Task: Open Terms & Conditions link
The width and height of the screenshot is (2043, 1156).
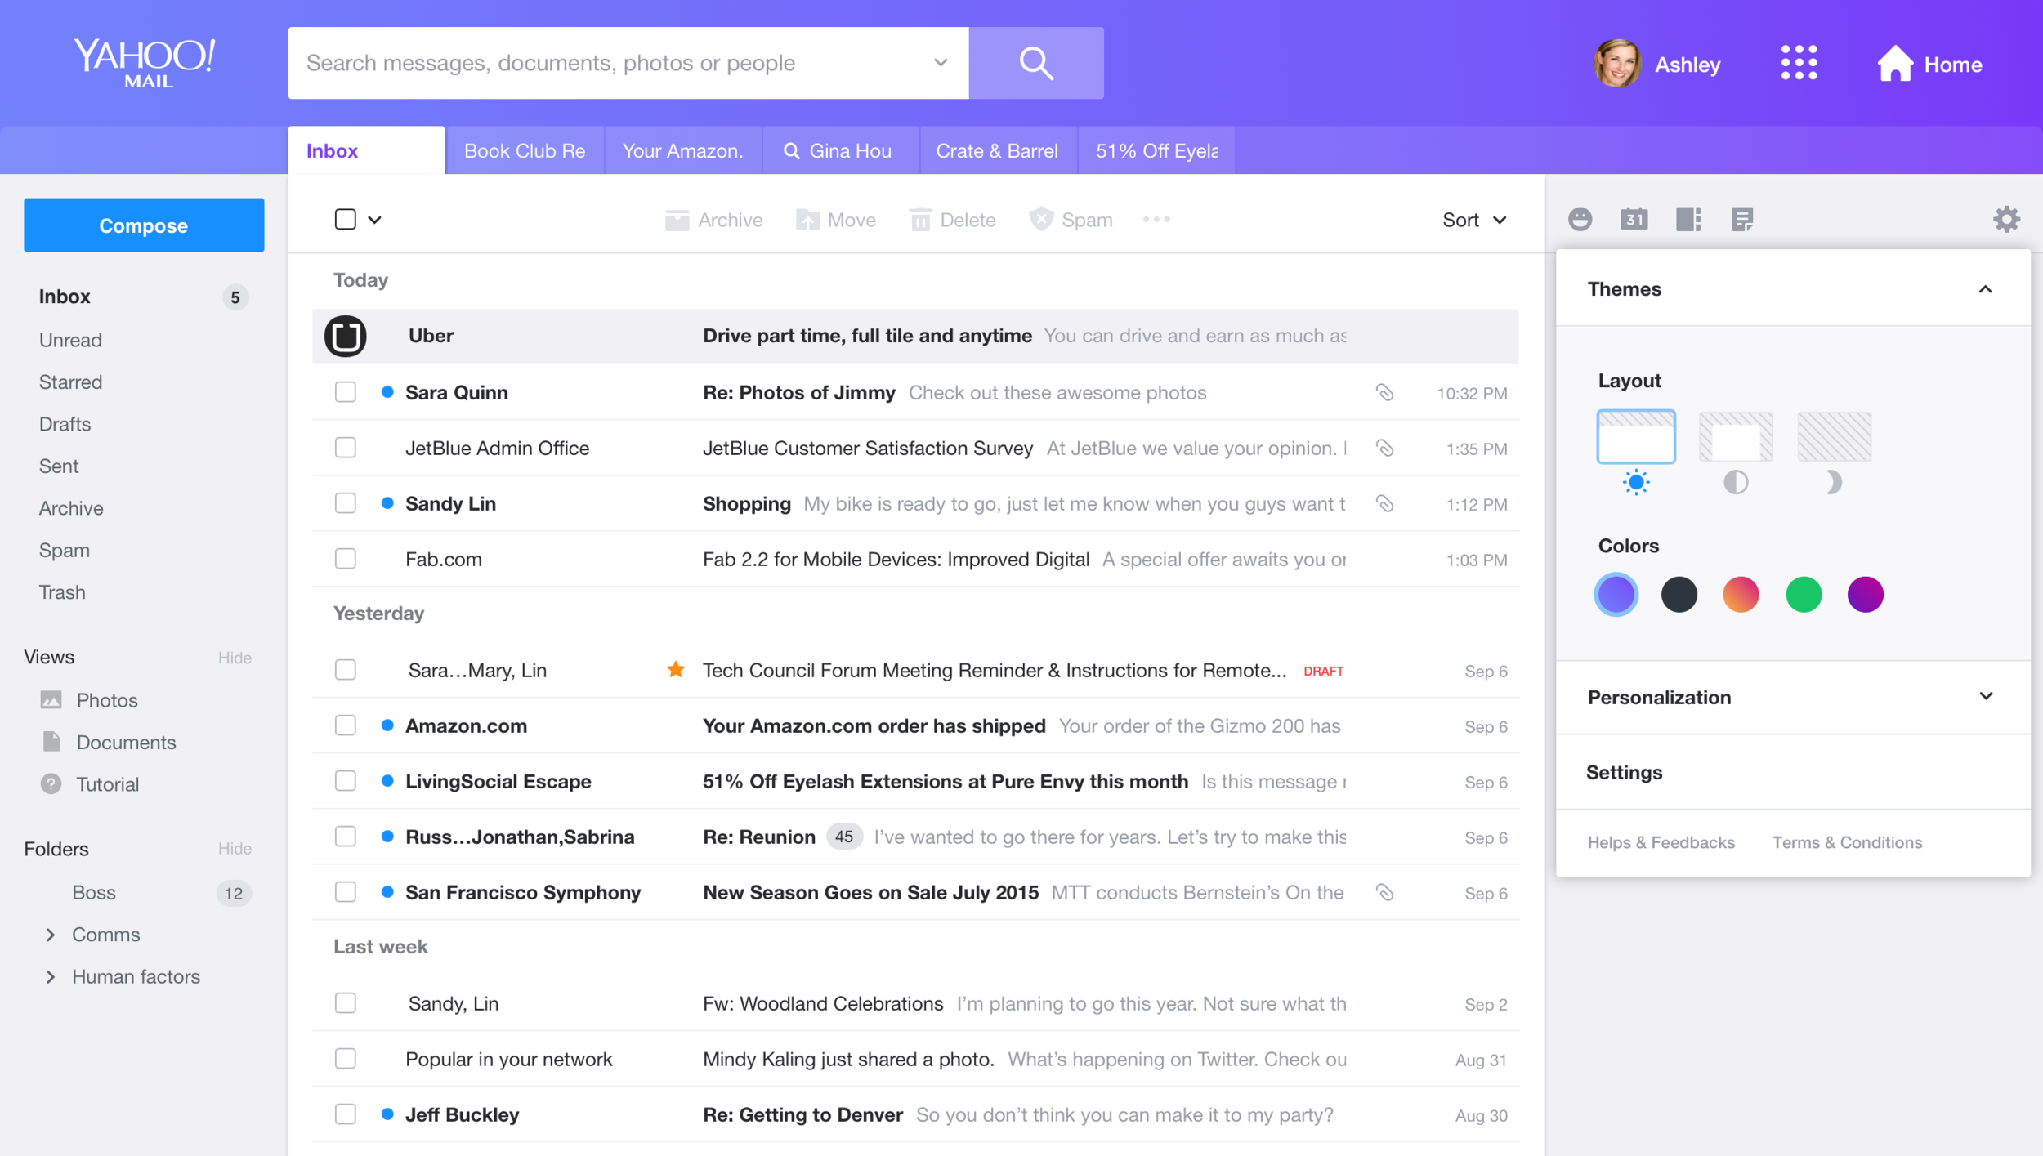Action: 1846,842
